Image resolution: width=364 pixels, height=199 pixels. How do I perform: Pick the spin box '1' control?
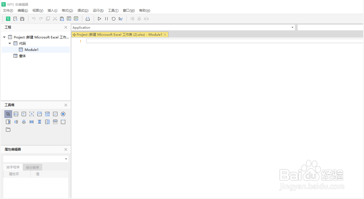coord(47,122)
